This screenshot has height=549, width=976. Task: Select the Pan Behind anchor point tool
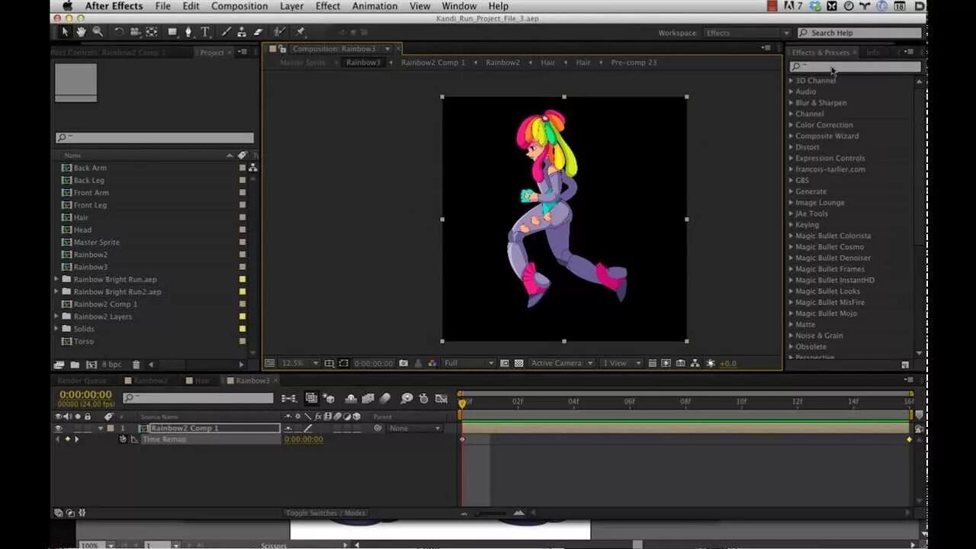(152, 32)
